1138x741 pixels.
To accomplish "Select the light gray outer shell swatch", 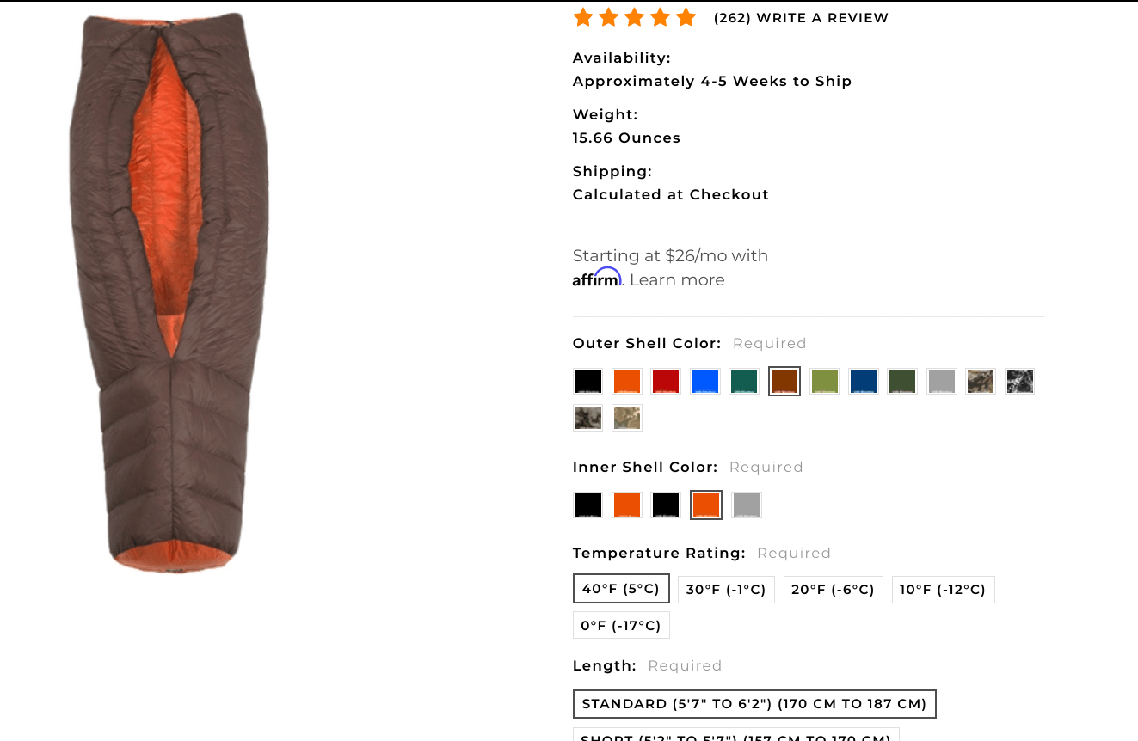I will coord(942,382).
